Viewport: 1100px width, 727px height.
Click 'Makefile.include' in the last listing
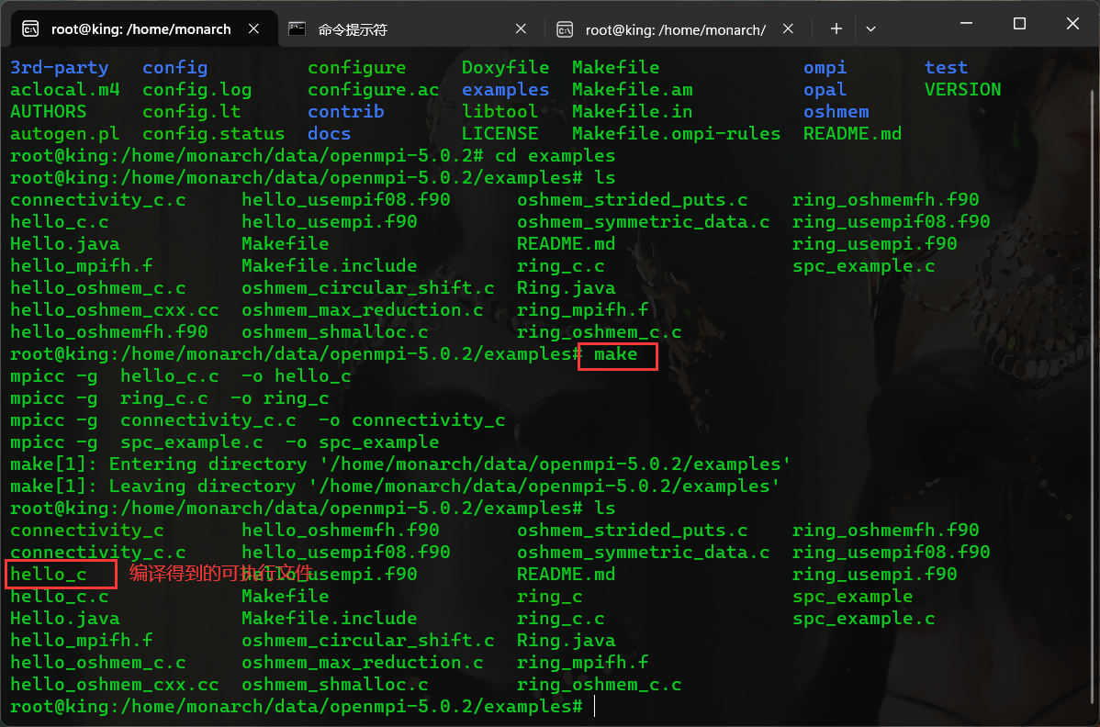pos(329,619)
